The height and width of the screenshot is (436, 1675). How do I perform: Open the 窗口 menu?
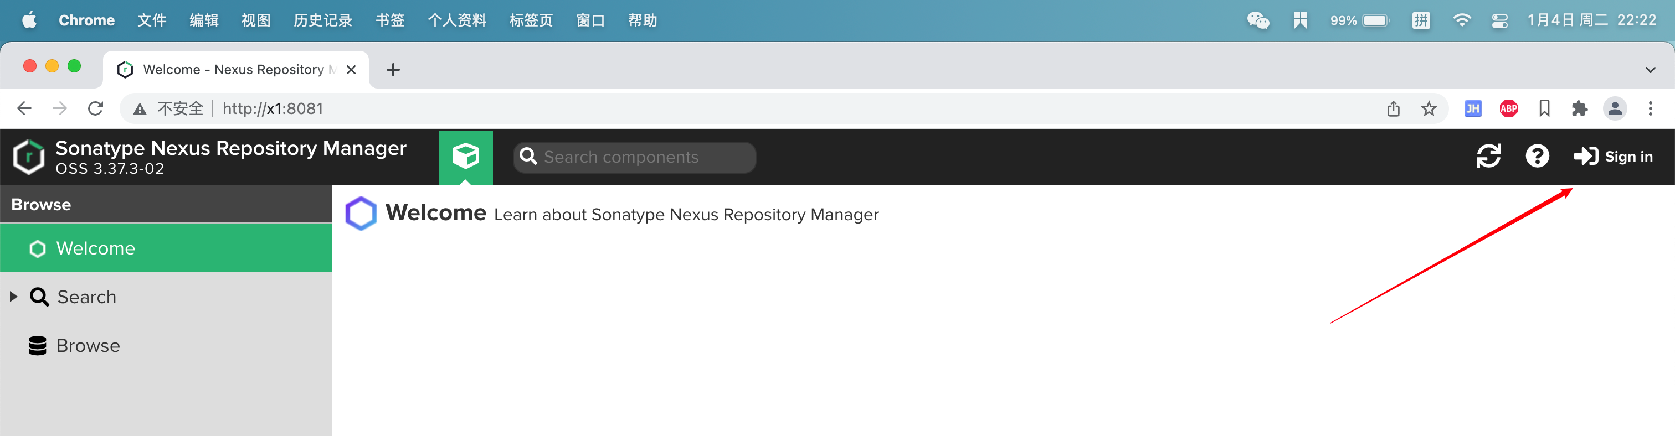point(590,20)
